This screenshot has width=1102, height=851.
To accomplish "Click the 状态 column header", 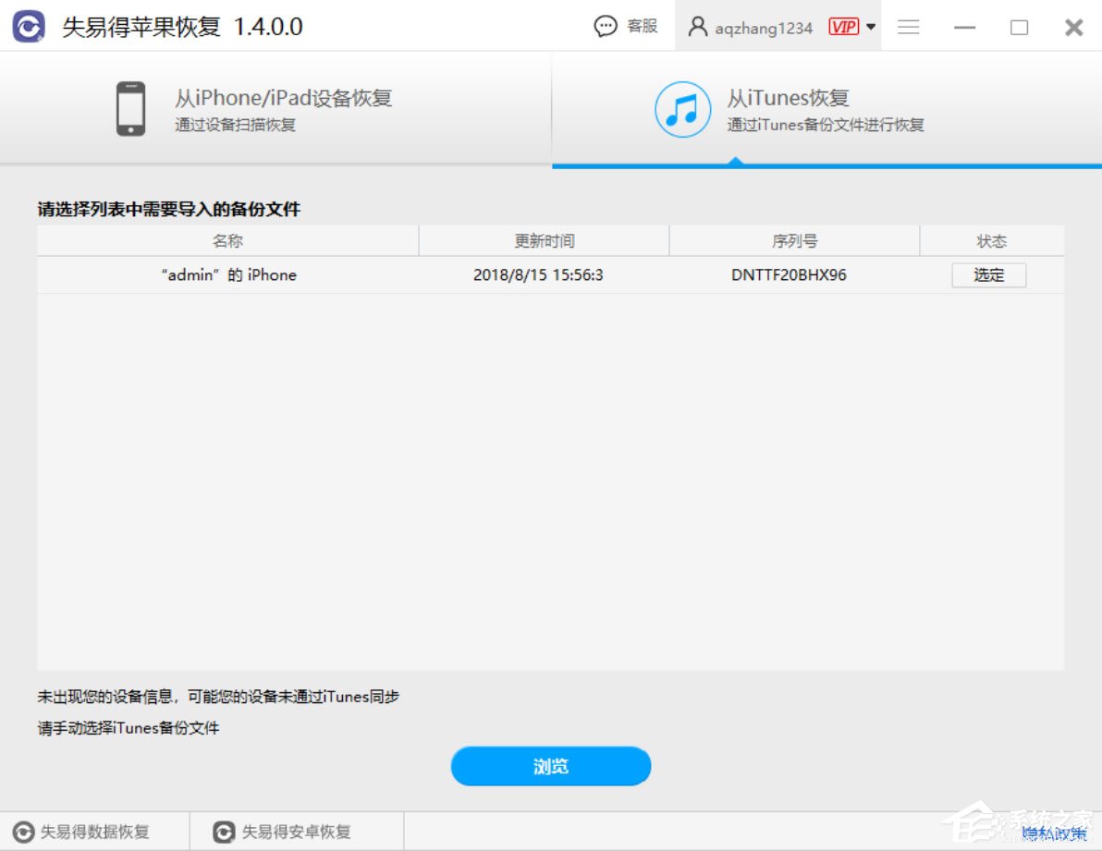I will (991, 240).
